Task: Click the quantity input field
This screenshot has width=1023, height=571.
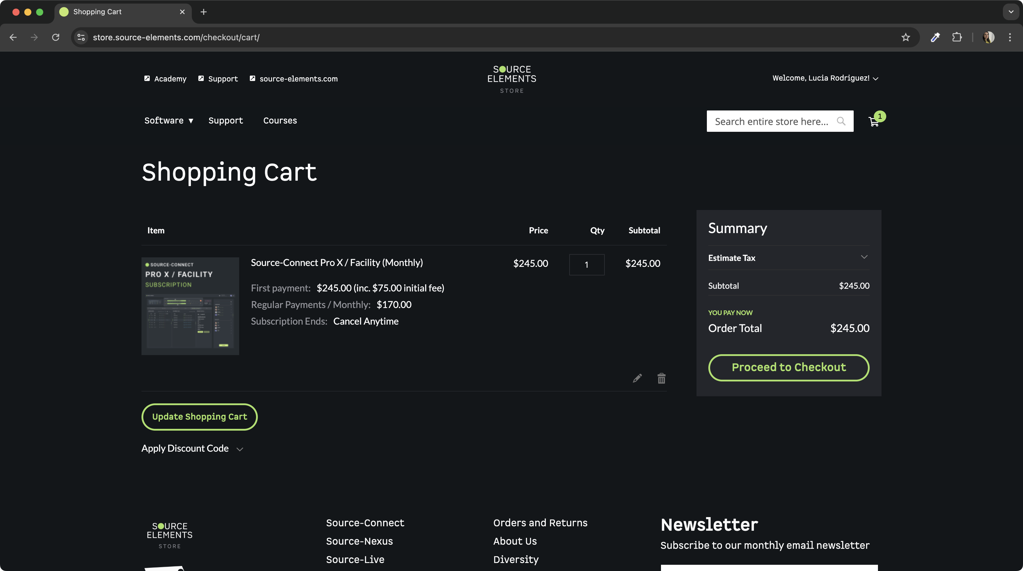Action: pos(587,265)
